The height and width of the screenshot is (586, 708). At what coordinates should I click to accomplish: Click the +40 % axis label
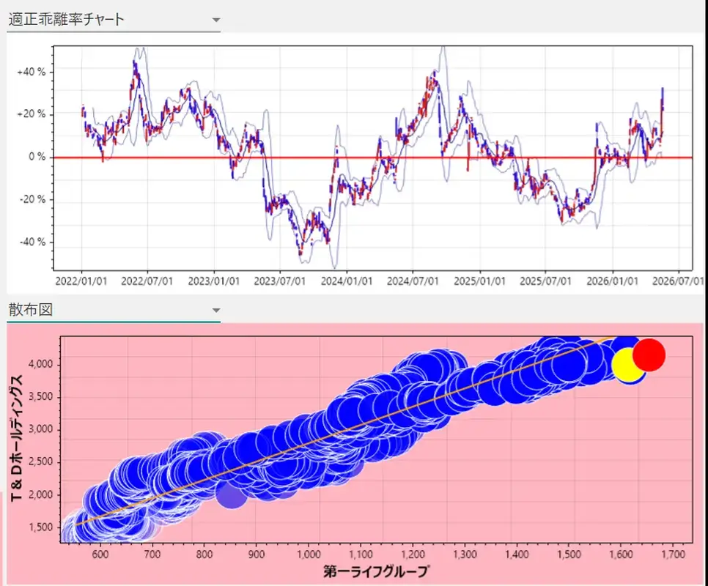[x=32, y=72]
